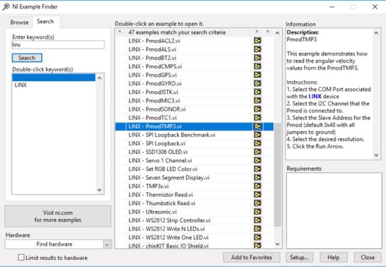The image size is (386, 267).
Task: Click the Enter keyword(s) input field
Action: tap(58, 45)
